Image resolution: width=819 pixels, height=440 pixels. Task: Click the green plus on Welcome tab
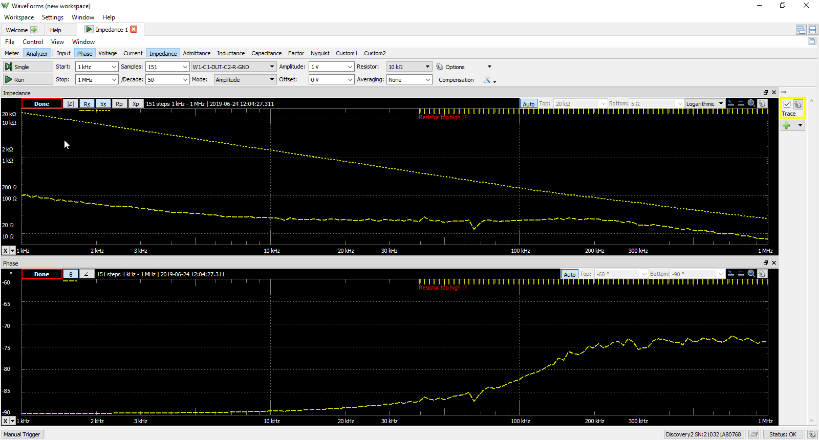point(34,30)
